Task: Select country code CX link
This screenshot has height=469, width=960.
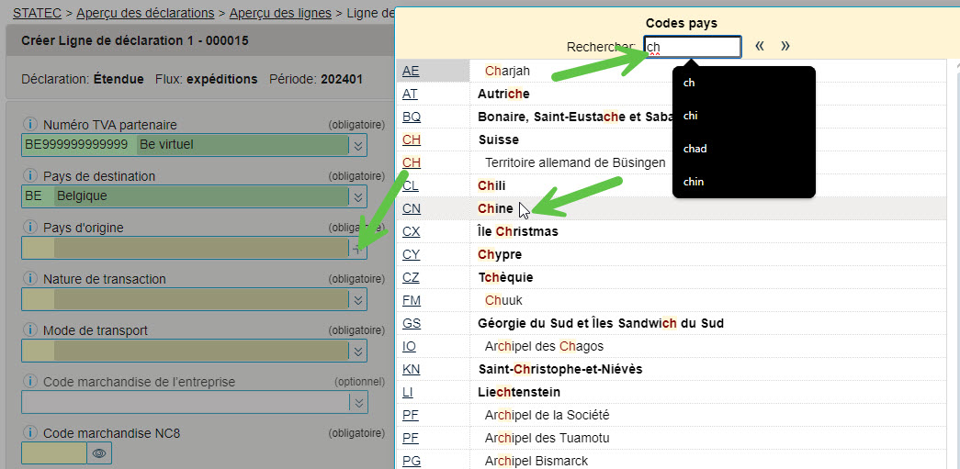Action: [x=412, y=232]
